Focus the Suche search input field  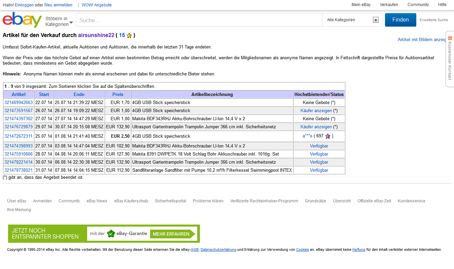(199, 20)
